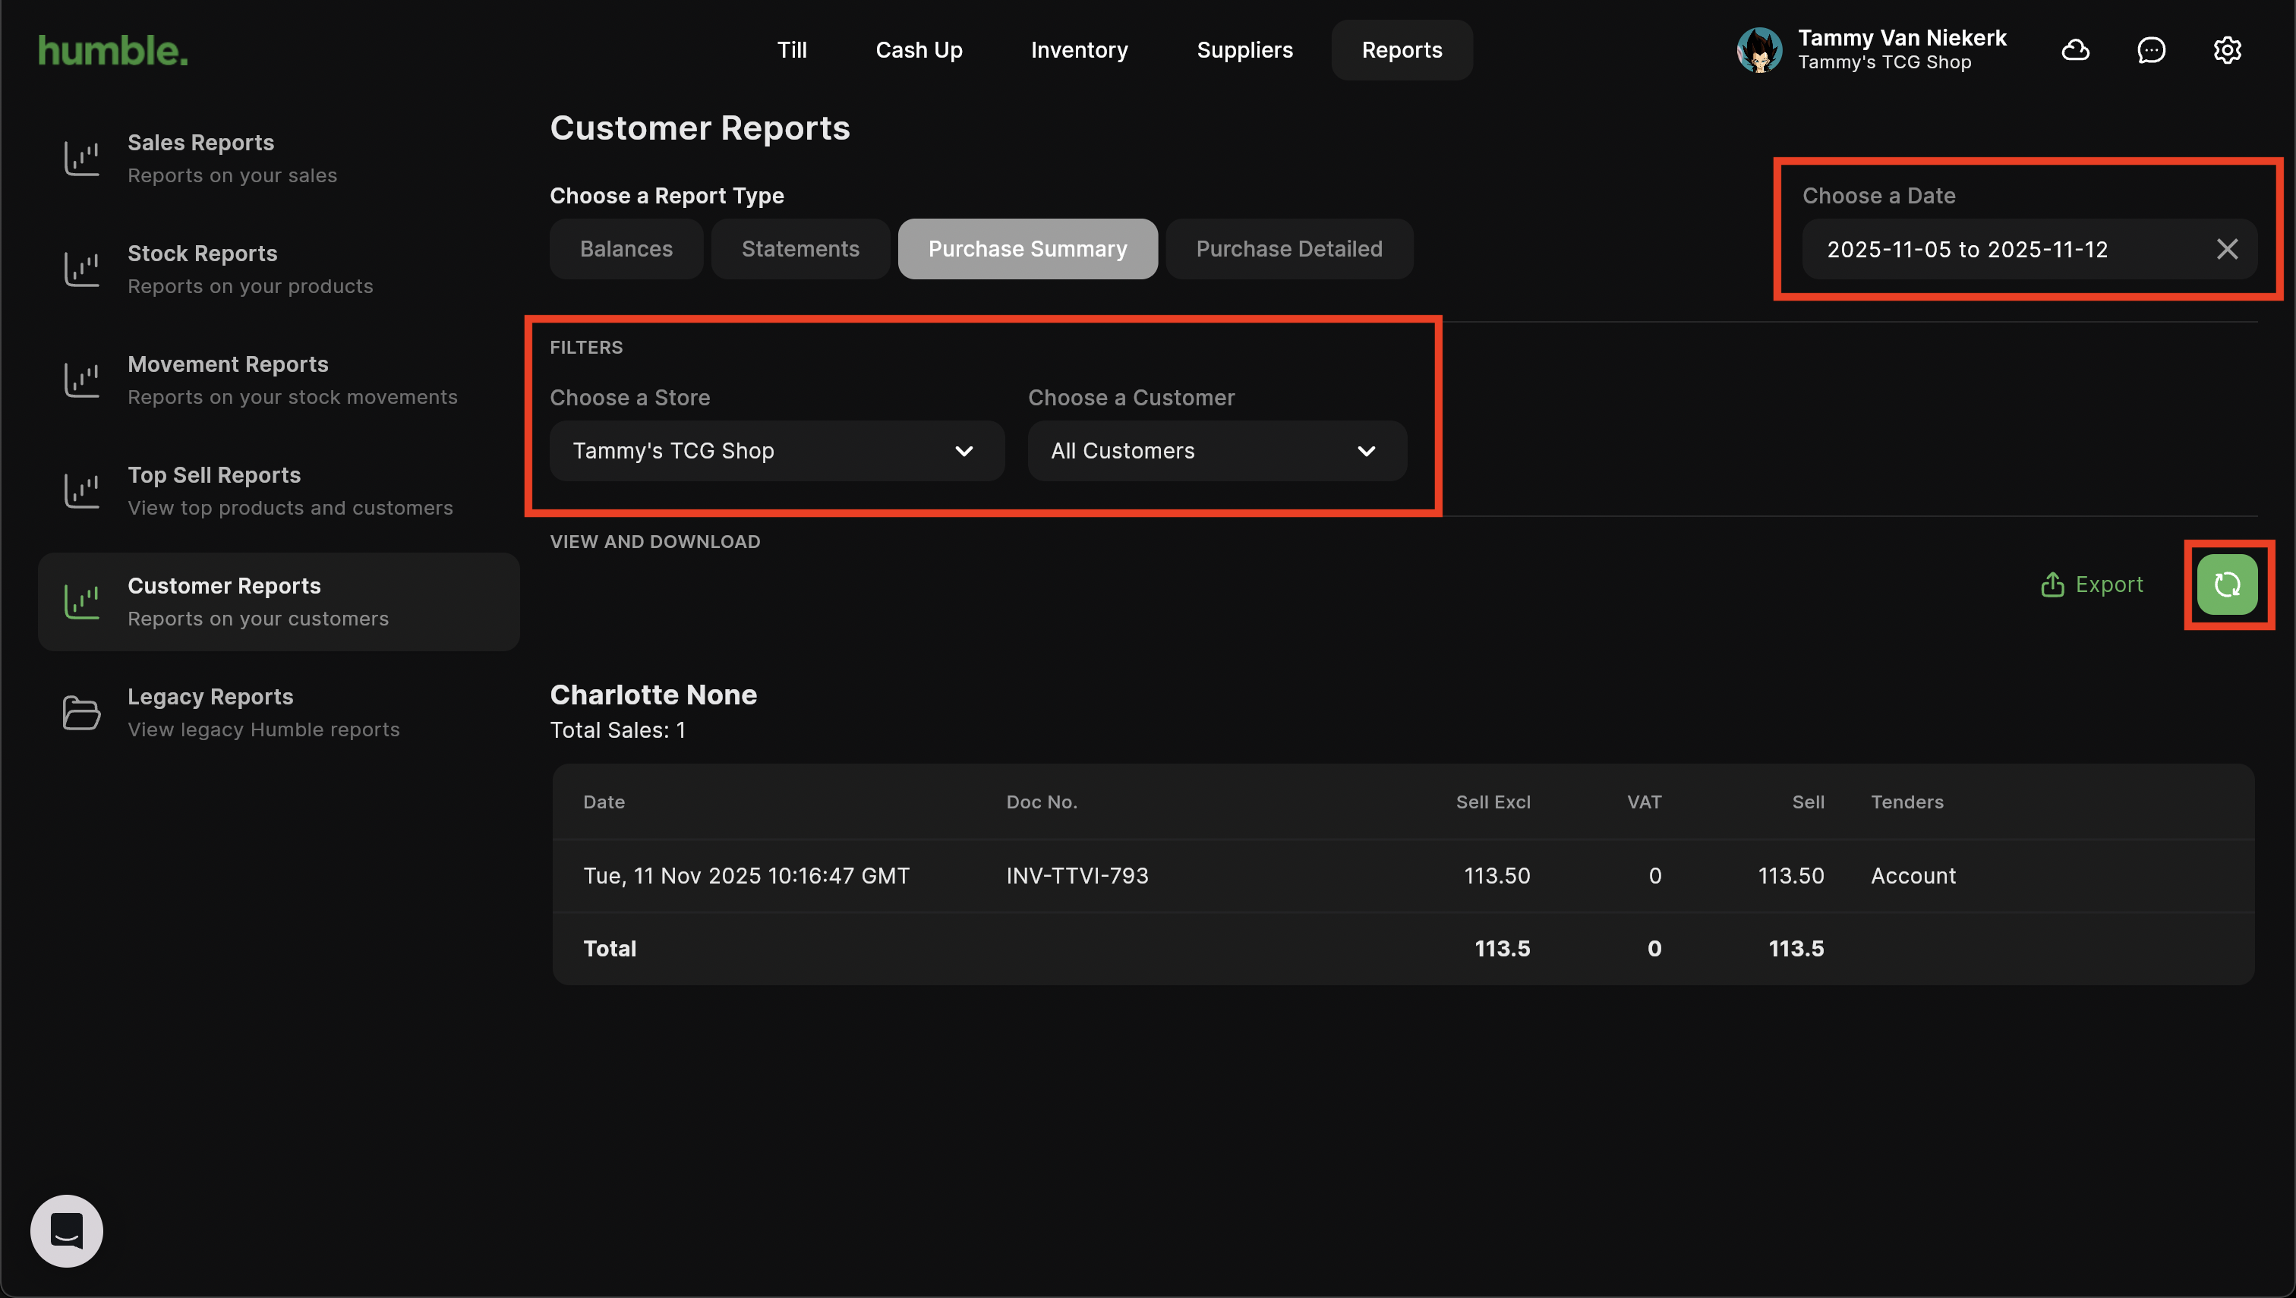
Task: Open the settings gear icon
Action: [2226, 50]
